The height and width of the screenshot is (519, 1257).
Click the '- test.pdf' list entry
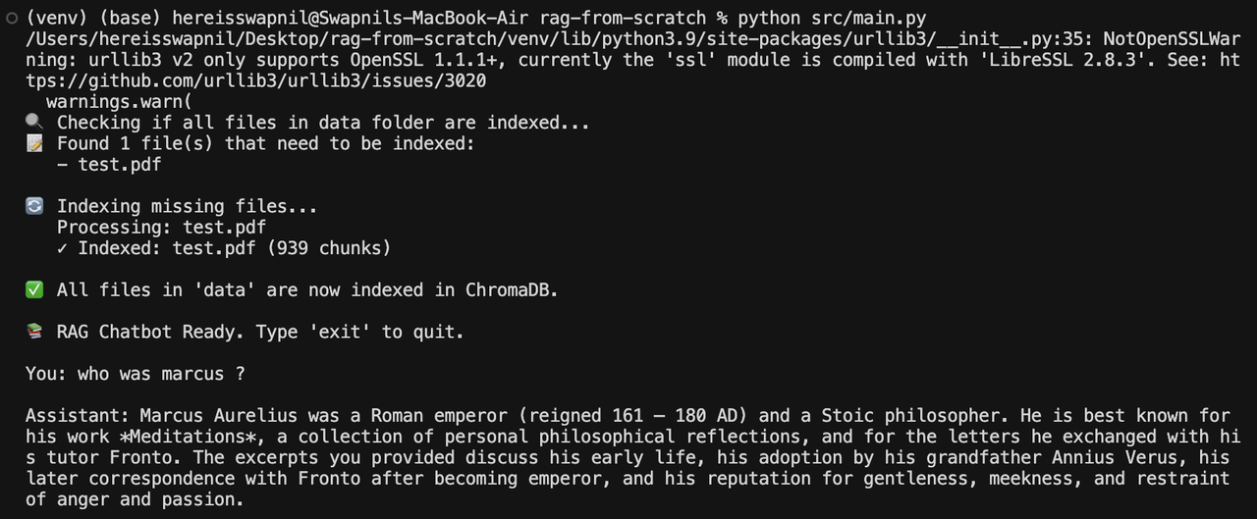click(109, 165)
